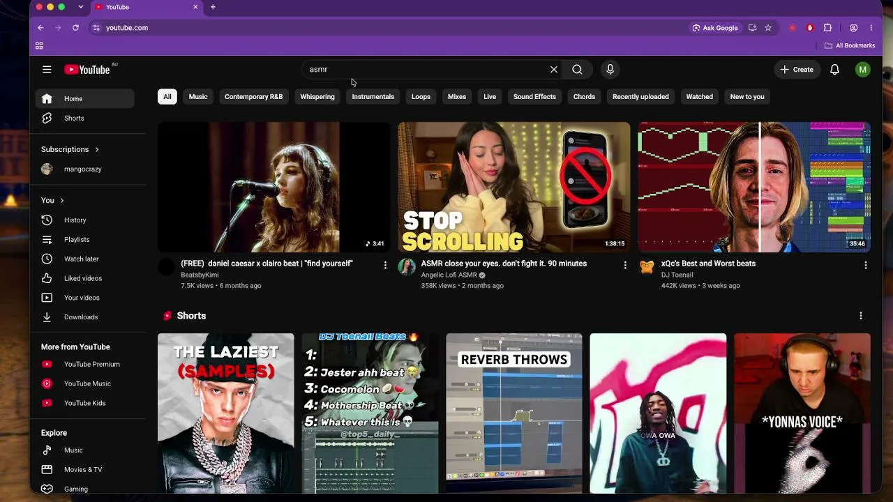Go to Home in the sidebar
Viewport: 893px width, 502px height.
coord(84,99)
